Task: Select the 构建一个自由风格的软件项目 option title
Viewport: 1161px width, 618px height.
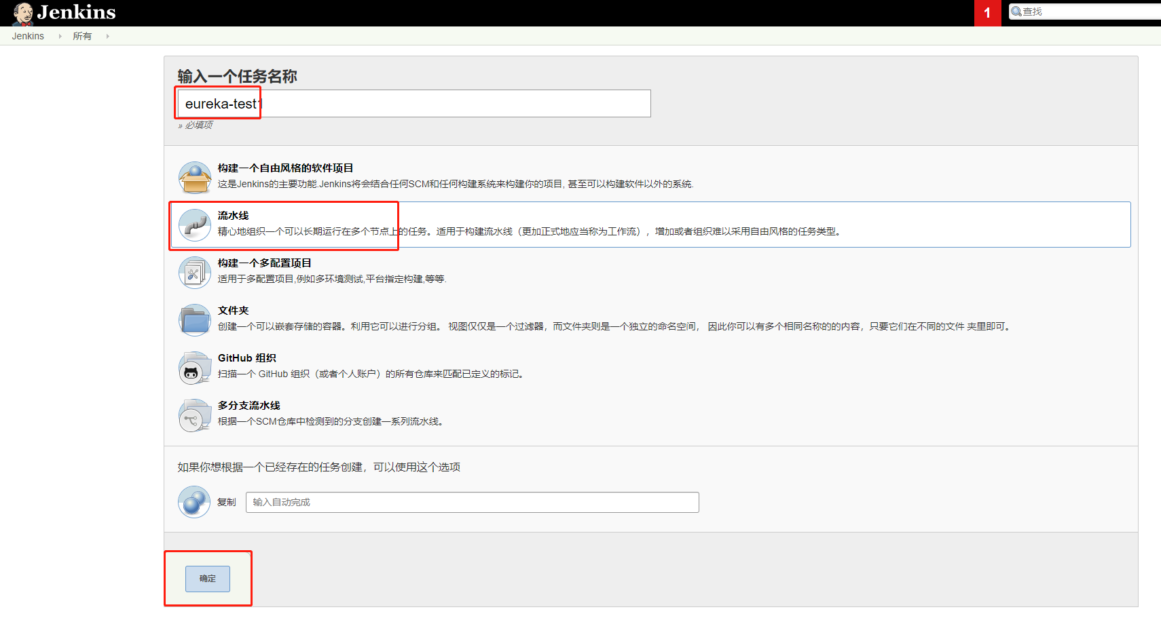Action: pos(285,168)
